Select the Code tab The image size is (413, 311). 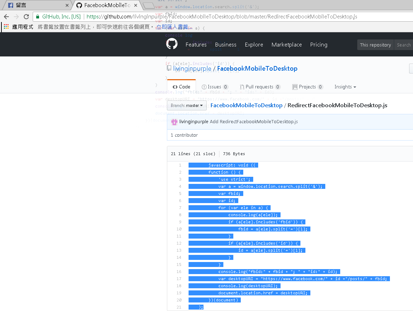pos(181,87)
